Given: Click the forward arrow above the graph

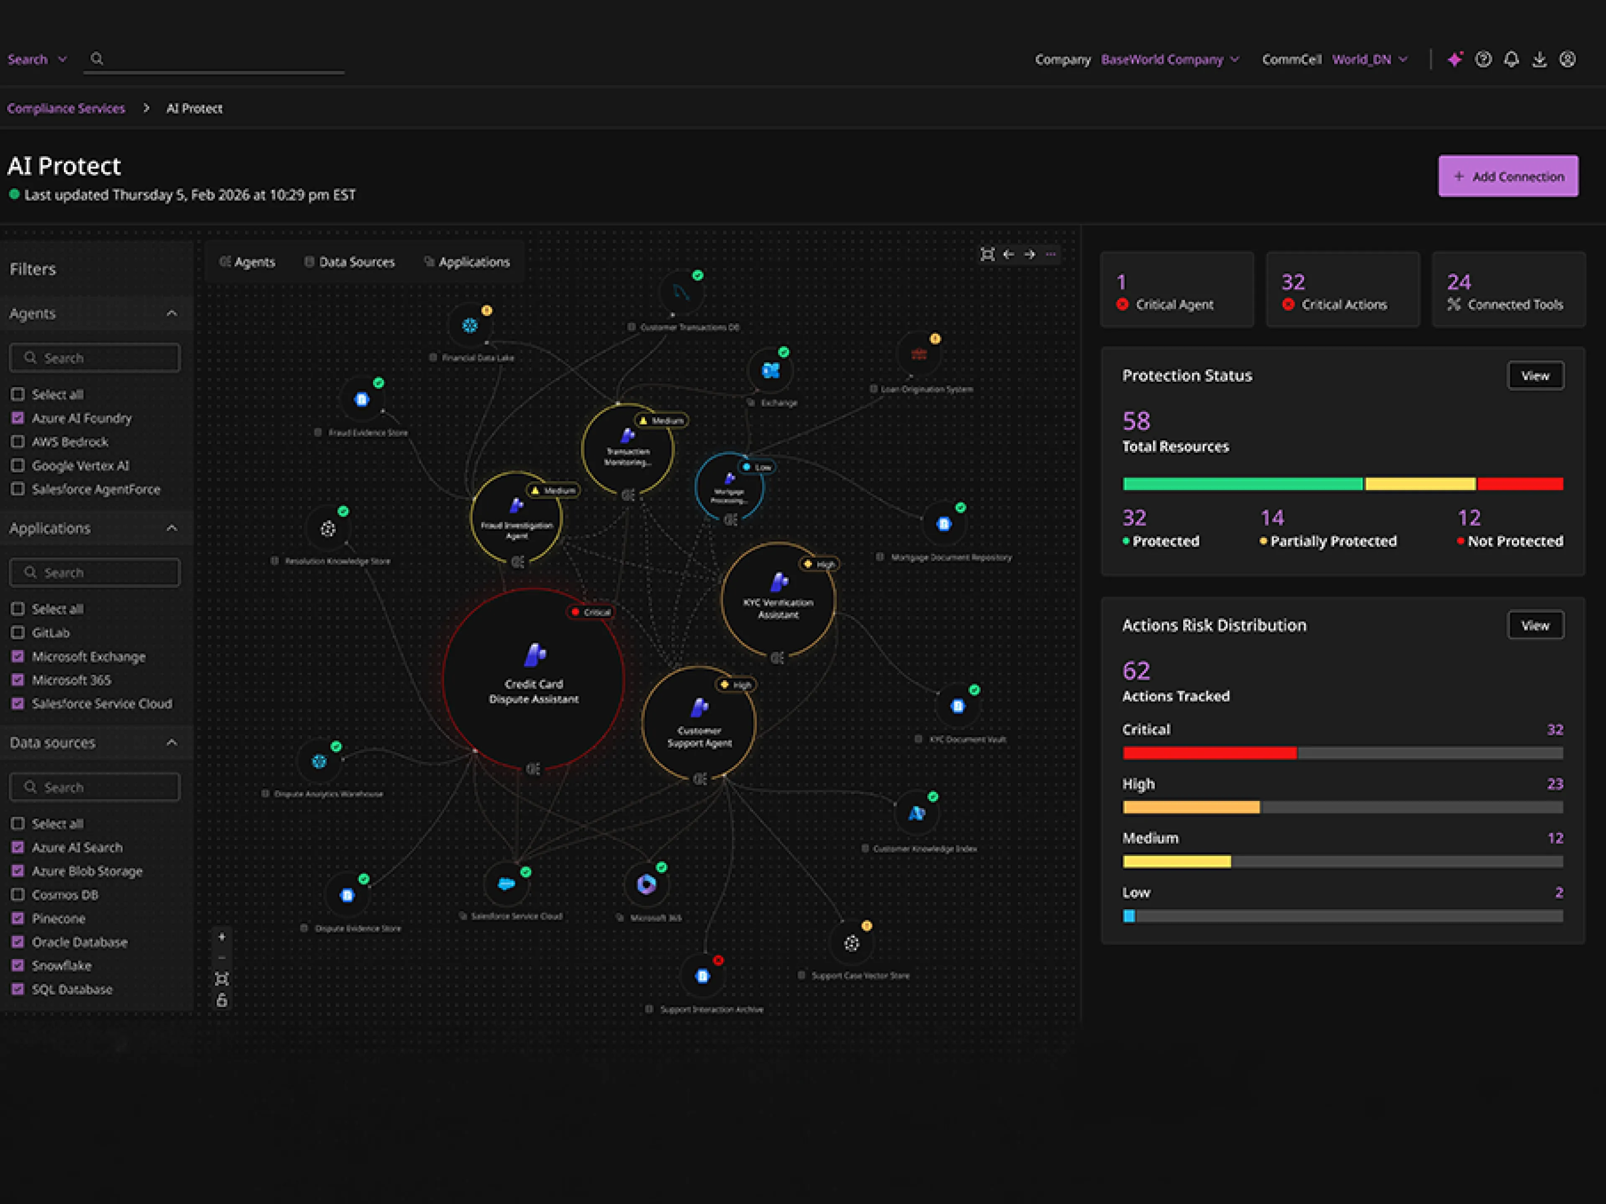Looking at the screenshot, I should 1030,254.
